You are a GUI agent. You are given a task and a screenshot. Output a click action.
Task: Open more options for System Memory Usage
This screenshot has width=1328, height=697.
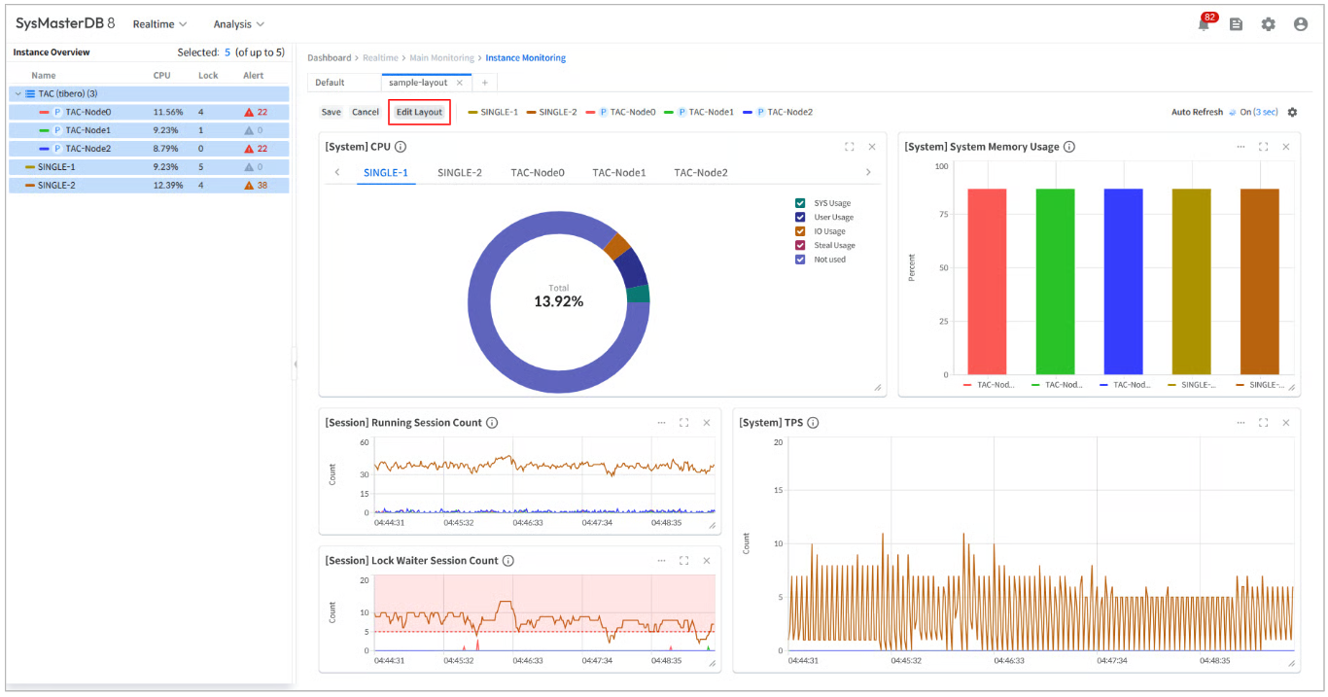tap(1241, 147)
